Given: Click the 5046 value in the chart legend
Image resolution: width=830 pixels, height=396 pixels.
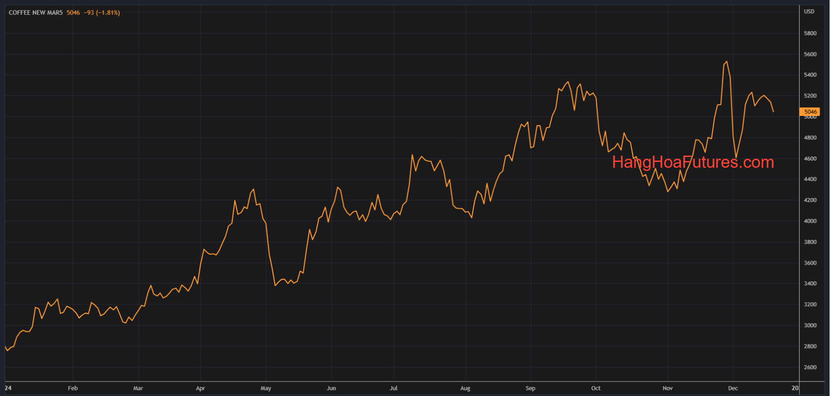Looking at the screenshot, I should point(73,13).
